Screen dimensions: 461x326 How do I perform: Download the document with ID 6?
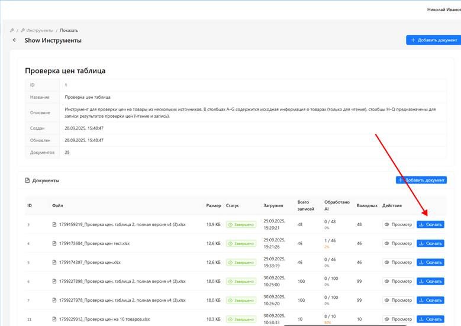(430, 282)
